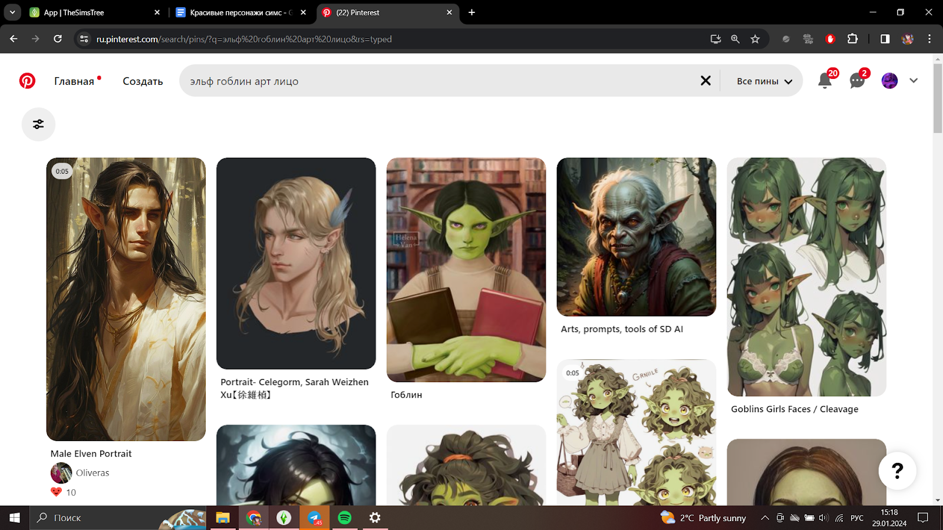This screenshot has height=530, width=943.
Task: Click the red shield adblock extension icon
Action: tap(830, 39)
